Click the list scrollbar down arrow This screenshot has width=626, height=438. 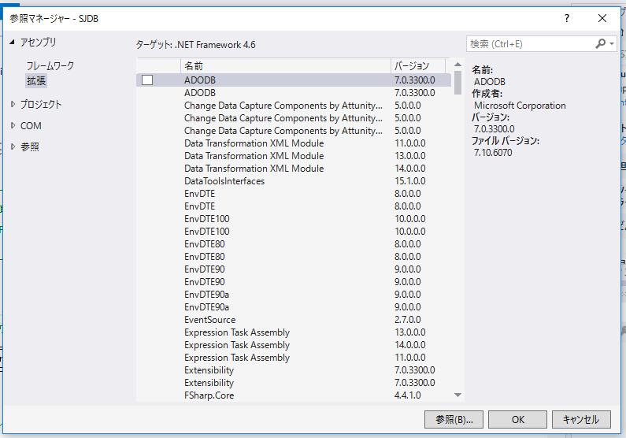point(458,395)
